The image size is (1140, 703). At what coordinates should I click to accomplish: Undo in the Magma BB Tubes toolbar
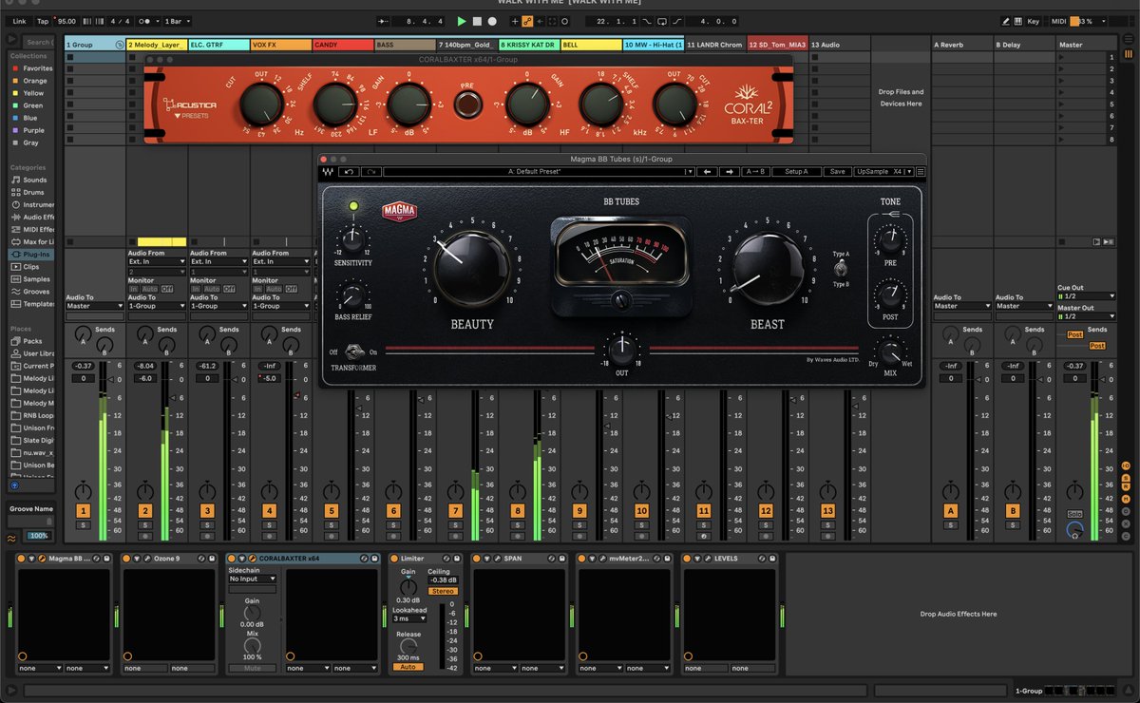pyautogui.click(x=349, y=172)
